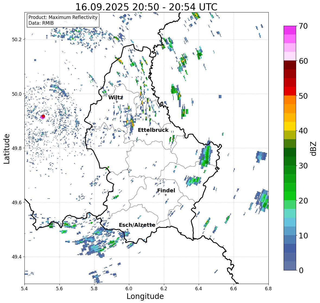
Task: Click the colorbar tick label 30
Action: tap(303, 165)
